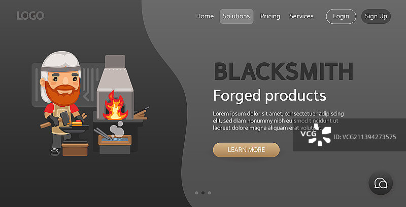This screenshot has height=207, width=406.
Task: Go to the Home menu item
Action: pyautogui.click(x=205, y=16)
